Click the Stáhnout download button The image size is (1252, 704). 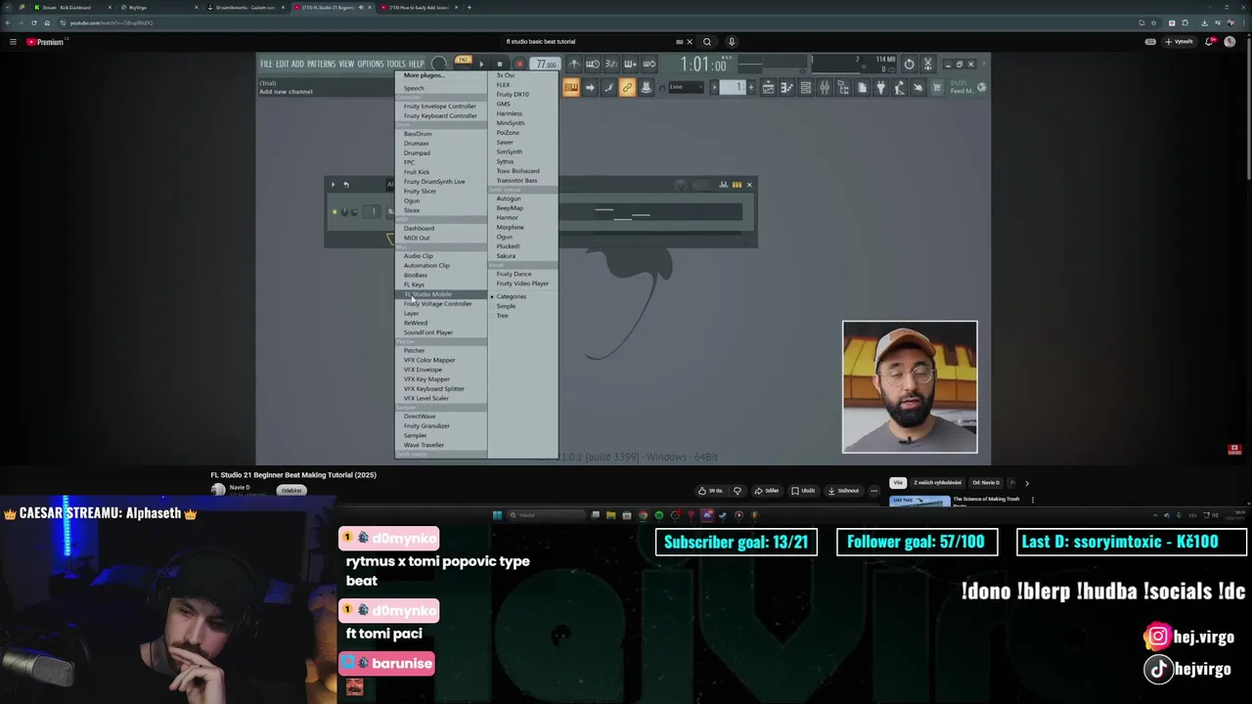click(x=843, y=491)
